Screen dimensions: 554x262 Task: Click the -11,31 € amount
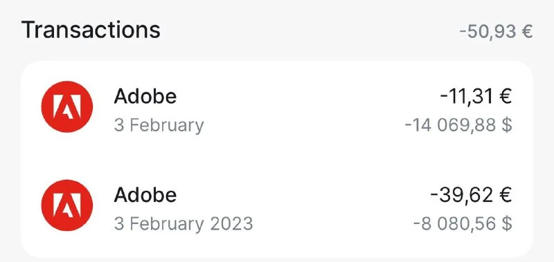[x=476, y=96]
